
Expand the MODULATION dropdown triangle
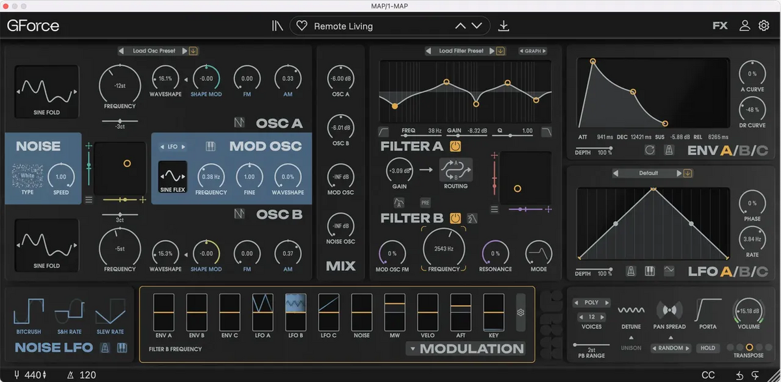tap(411, 349)
